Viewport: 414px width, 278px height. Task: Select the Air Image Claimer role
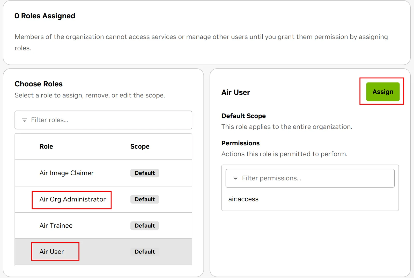[x=103, y=173]
